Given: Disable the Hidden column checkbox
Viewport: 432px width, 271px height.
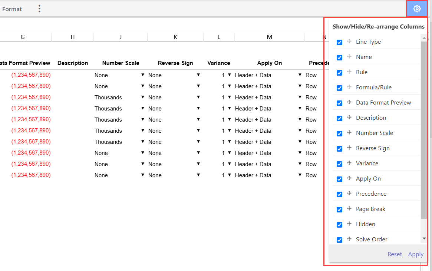Looking at the screenshot, I should pos(339,225).
